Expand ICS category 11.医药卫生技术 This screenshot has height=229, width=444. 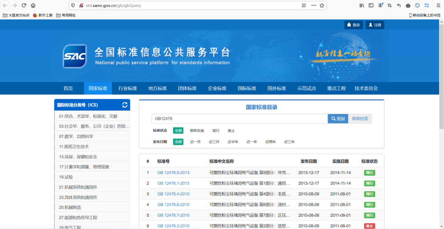click(x=92, y=147)
